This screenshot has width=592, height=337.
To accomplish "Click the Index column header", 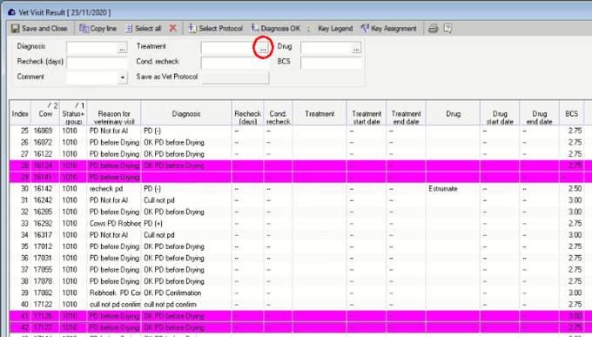I will pyautogui.click(x=20, y=113).
